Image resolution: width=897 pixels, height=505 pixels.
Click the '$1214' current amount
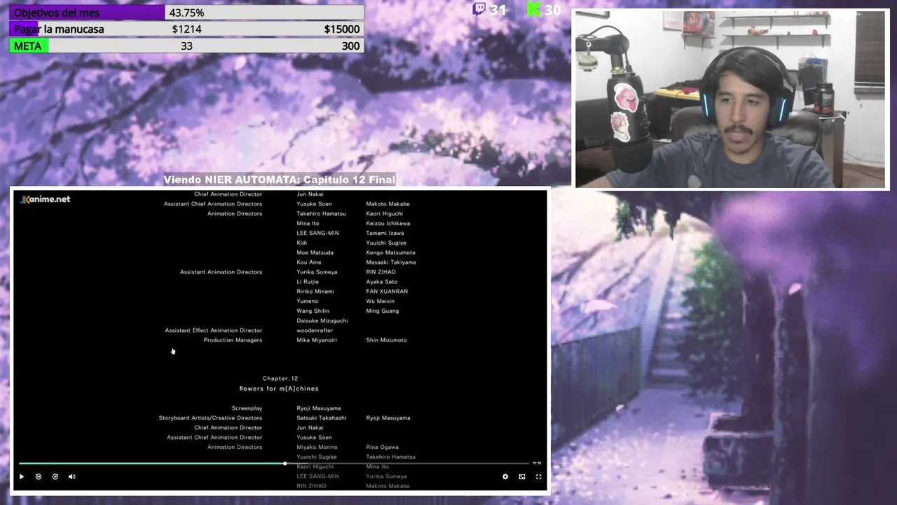[x=186, y=29]
